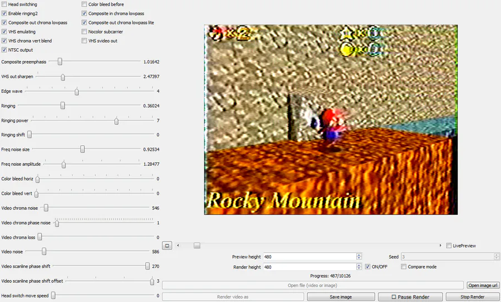Click the Freq noise size slider handle
This screenshot has height=302, width=501.
82,149
